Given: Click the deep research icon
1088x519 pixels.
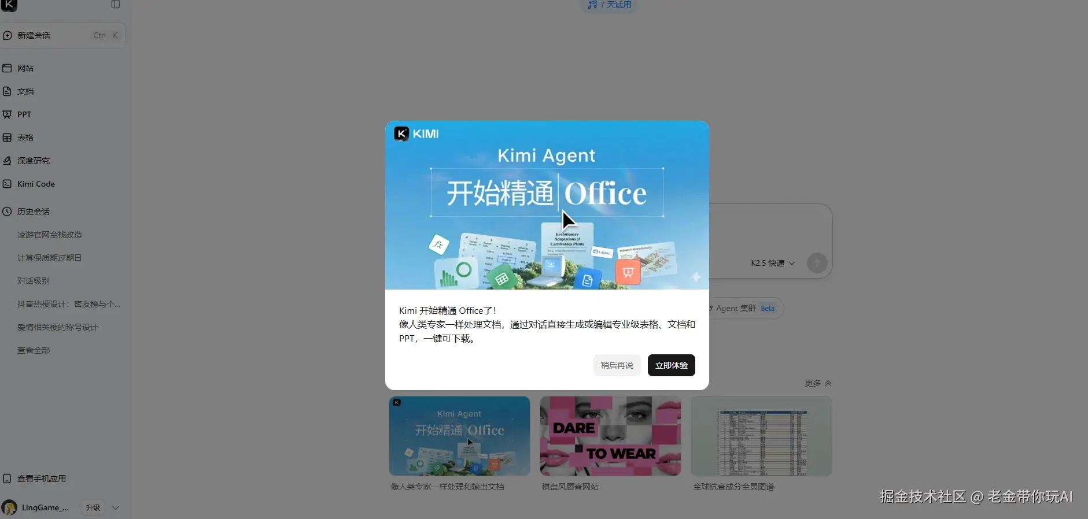Looking at the screenshot, I should [x=7, y=161].
